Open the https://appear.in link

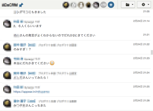31,92
